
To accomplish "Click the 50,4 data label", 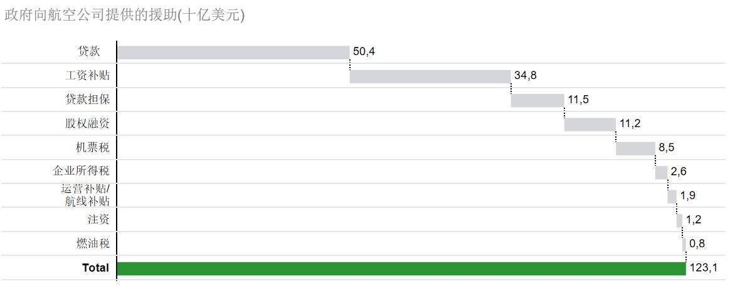I will [364, 51].
